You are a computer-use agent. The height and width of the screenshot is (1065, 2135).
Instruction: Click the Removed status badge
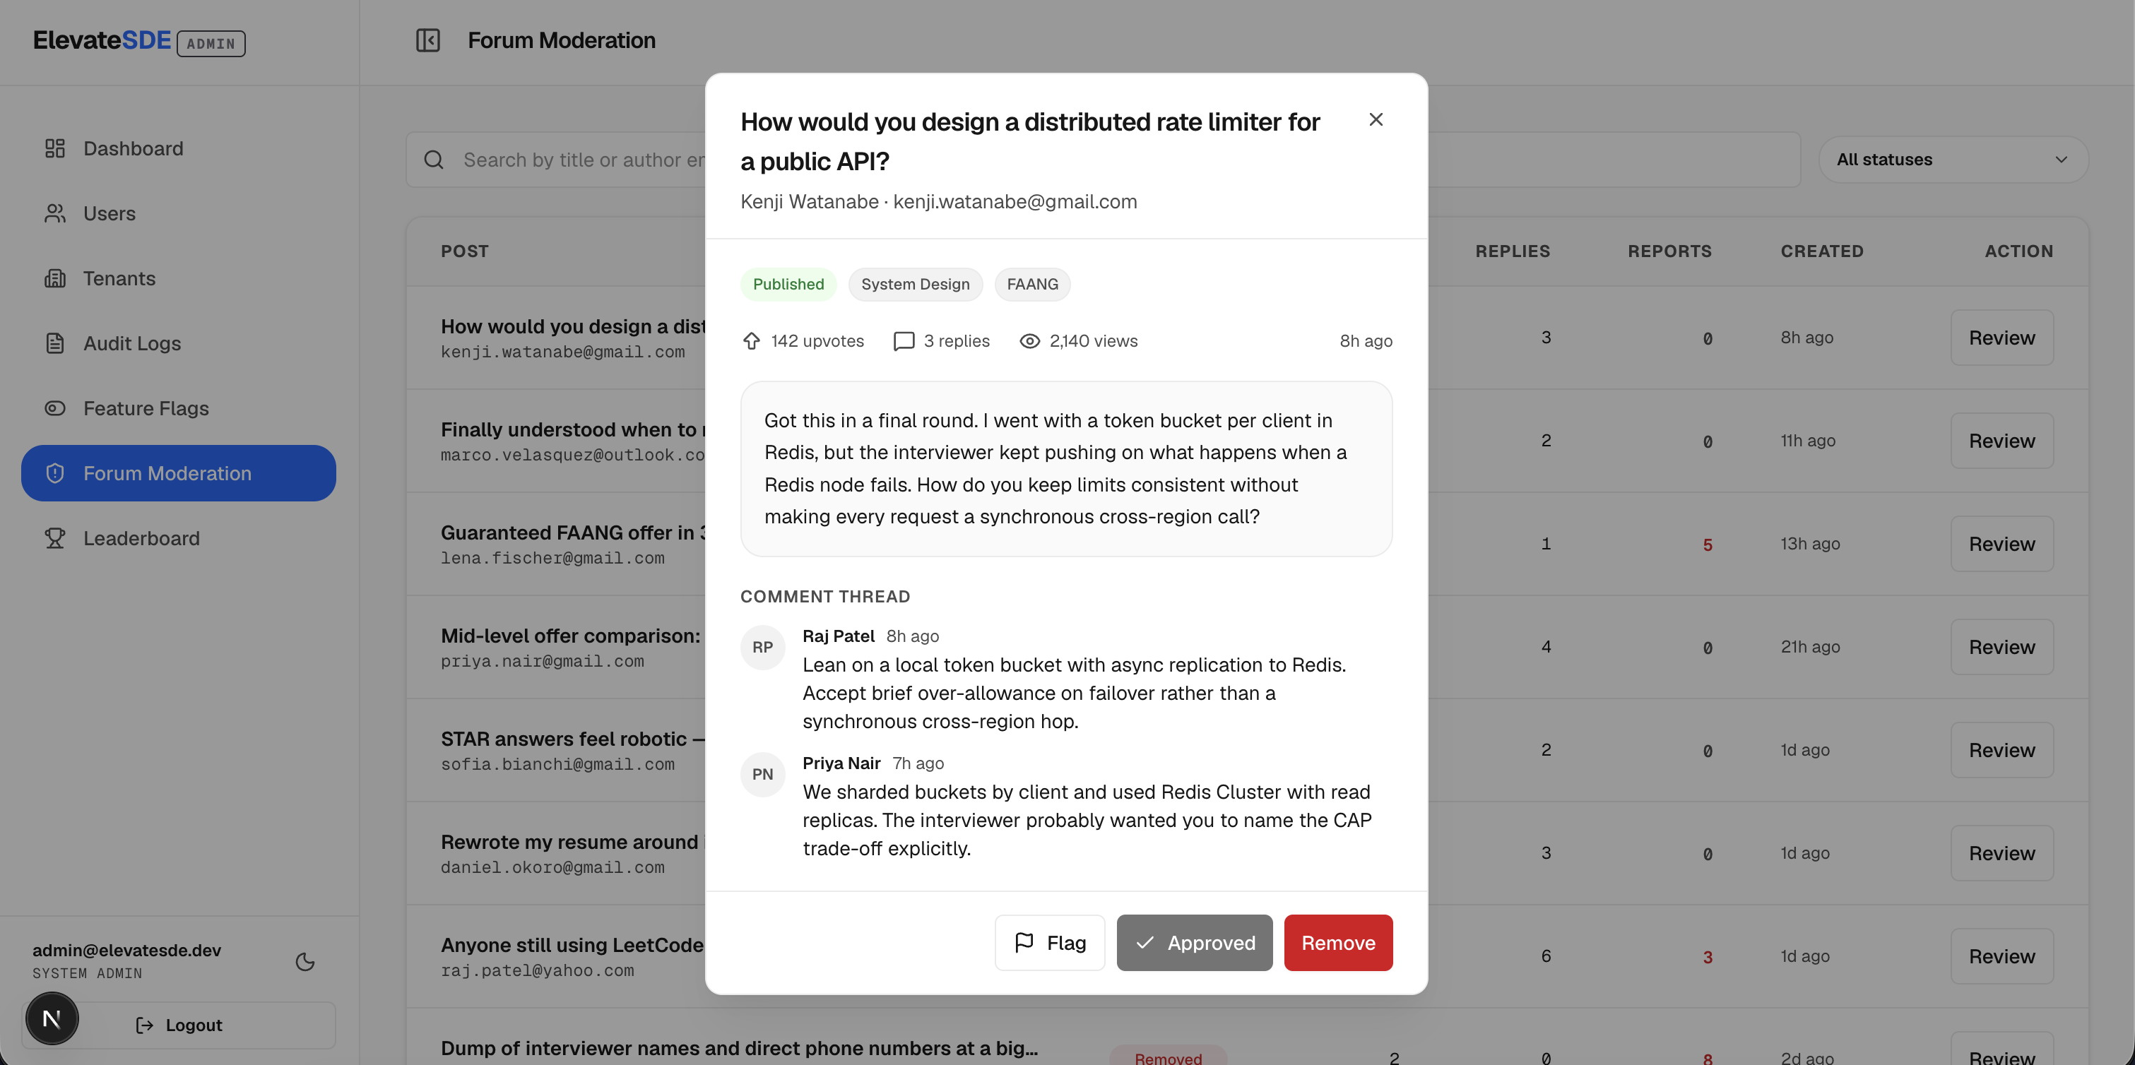[1167, 1057]
